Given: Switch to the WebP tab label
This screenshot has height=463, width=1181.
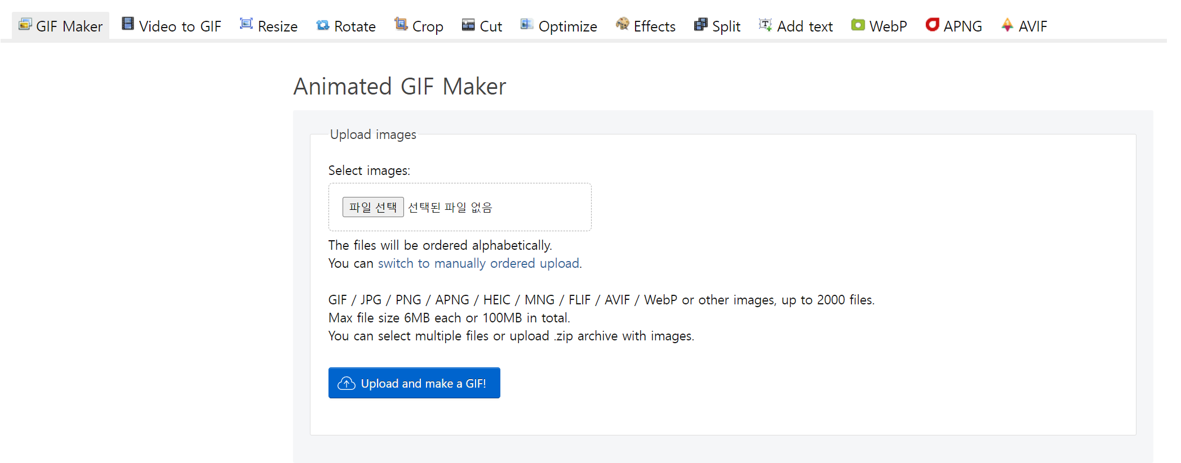Looking at the screenshot, I should 889,26.
